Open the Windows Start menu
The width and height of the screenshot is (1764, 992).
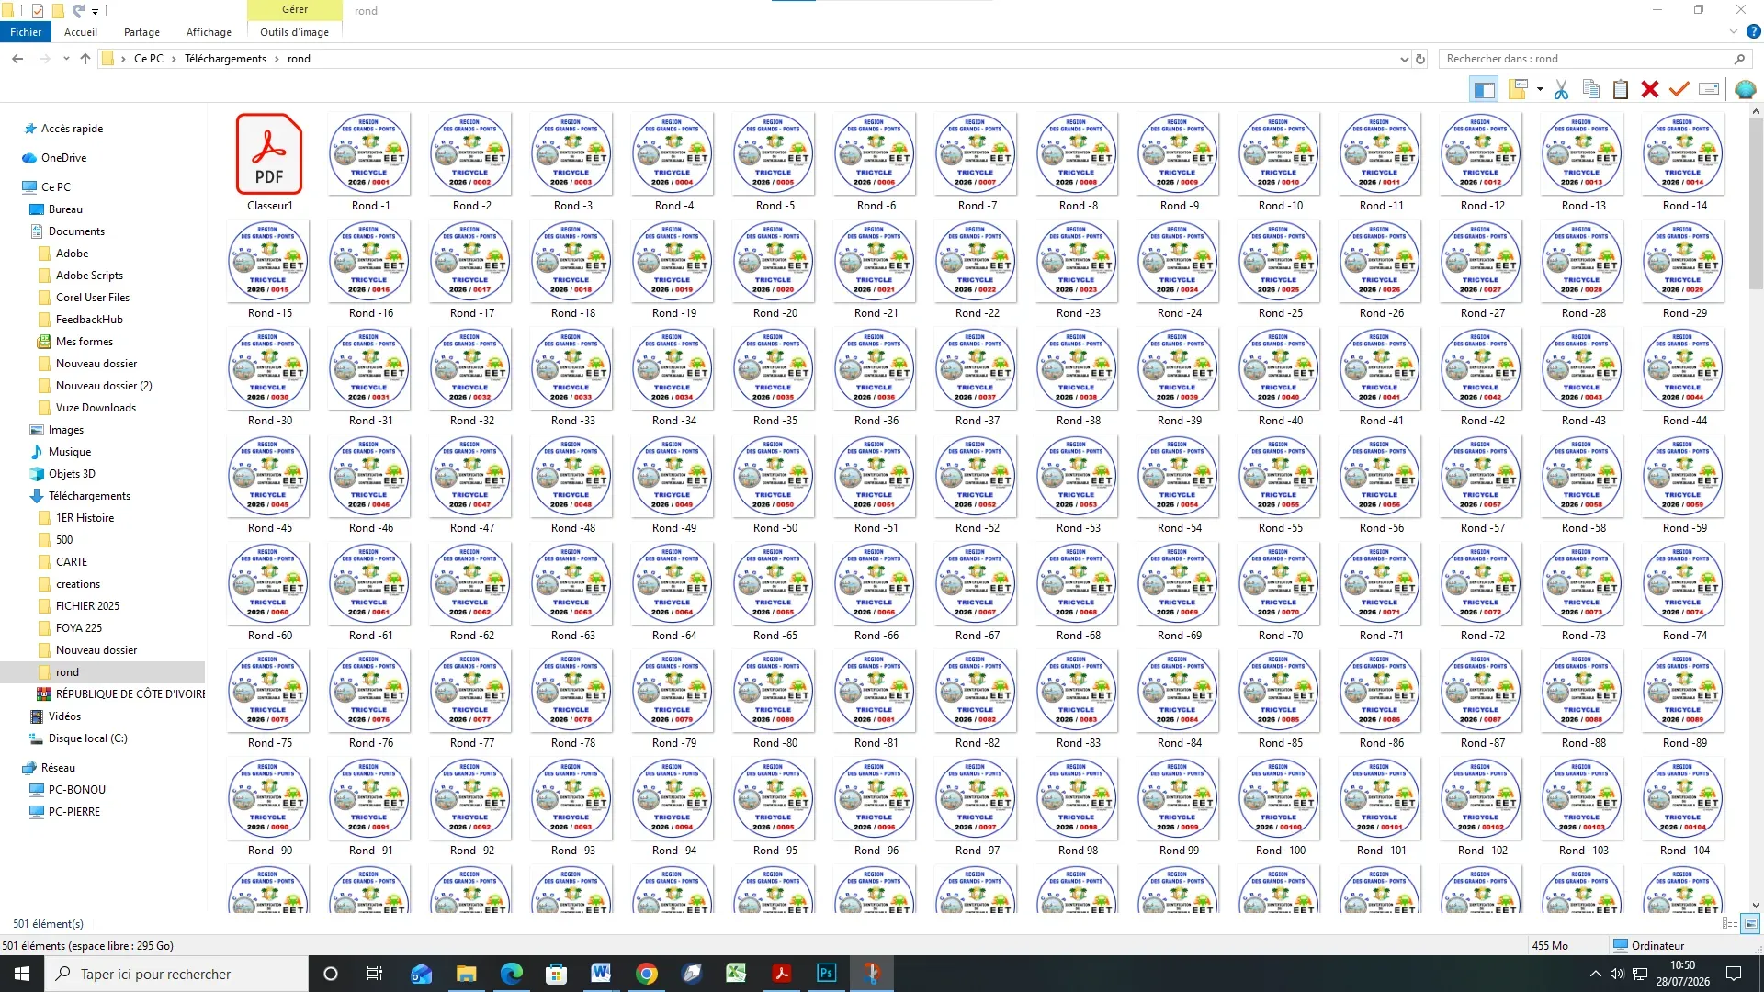pyautogui.click(x=22, y=974)
